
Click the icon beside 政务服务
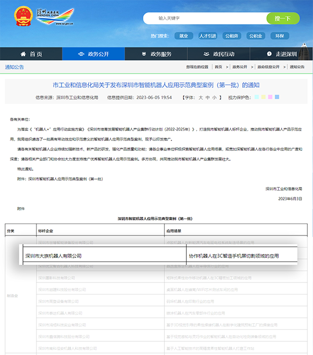pyautogui.click(x=143, y=54)
